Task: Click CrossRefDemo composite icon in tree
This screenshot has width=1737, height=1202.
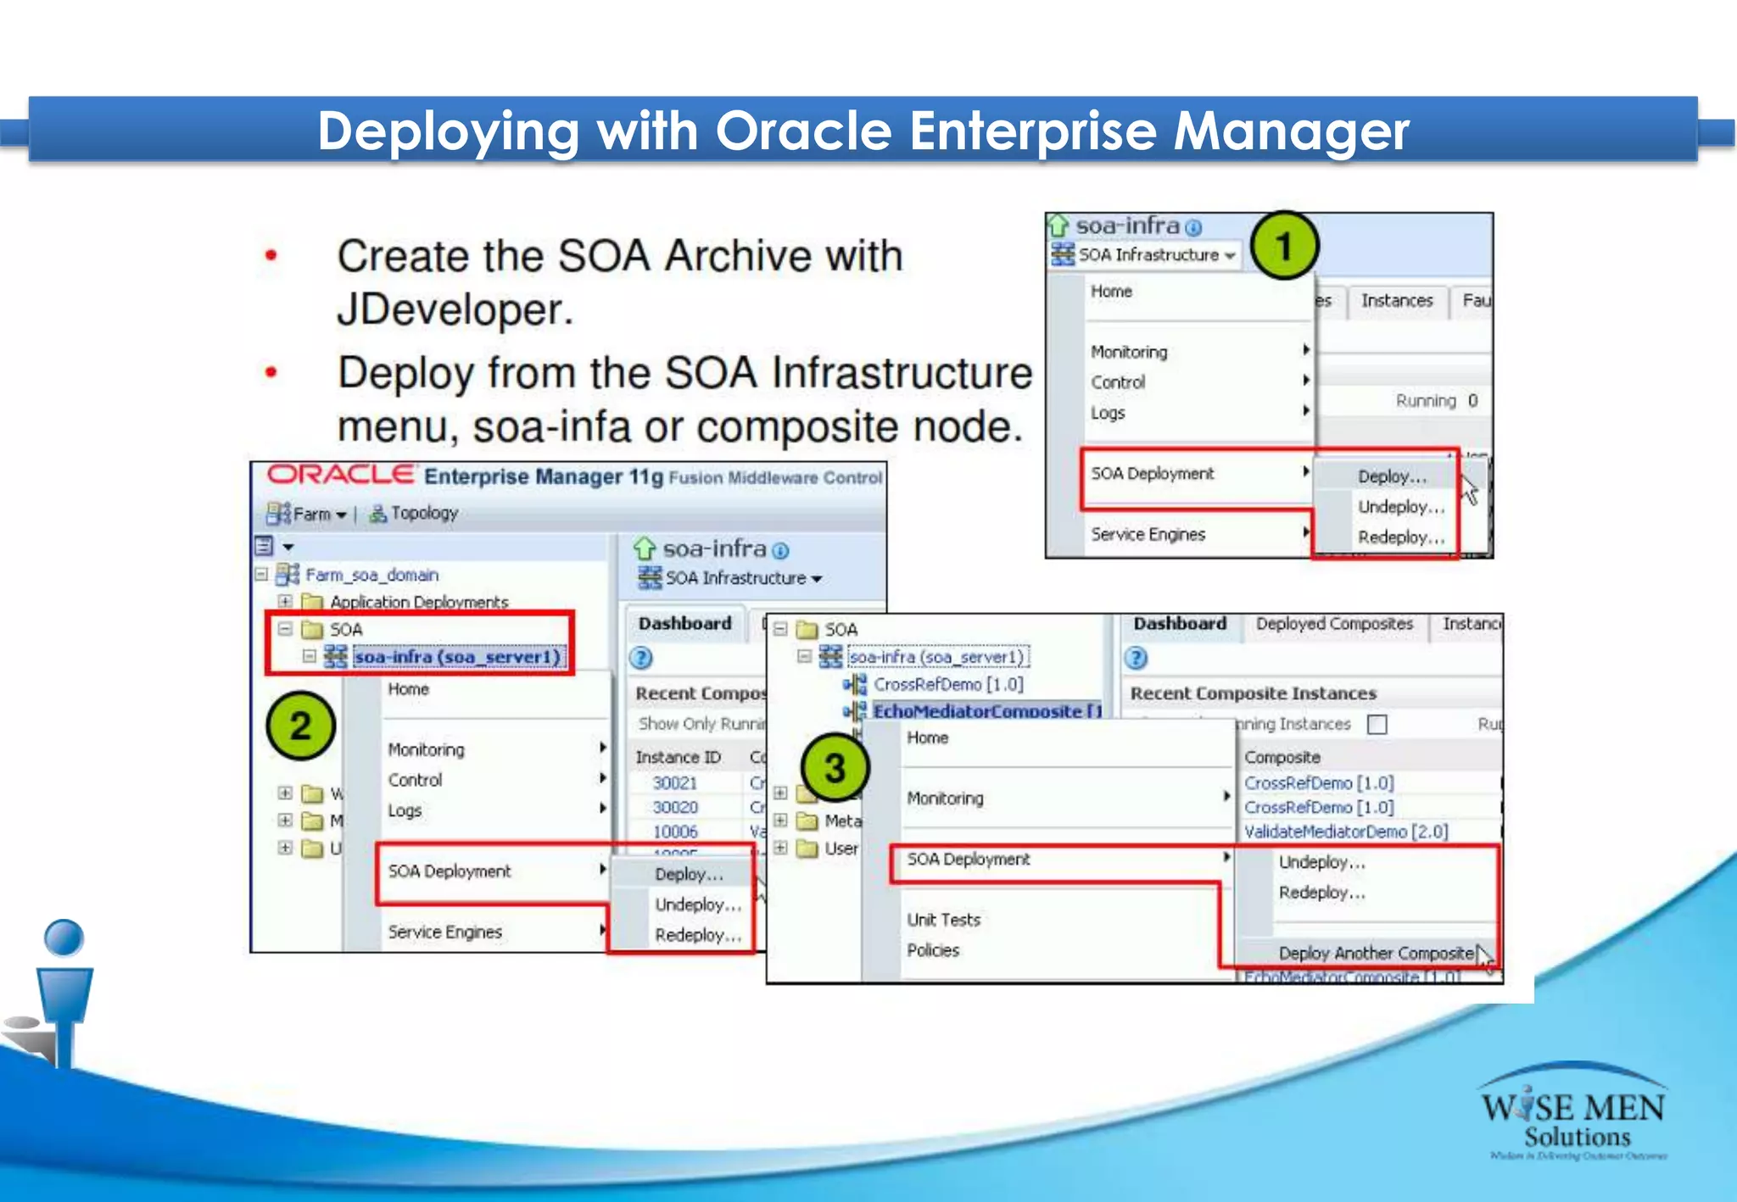Action: point(855,684)
